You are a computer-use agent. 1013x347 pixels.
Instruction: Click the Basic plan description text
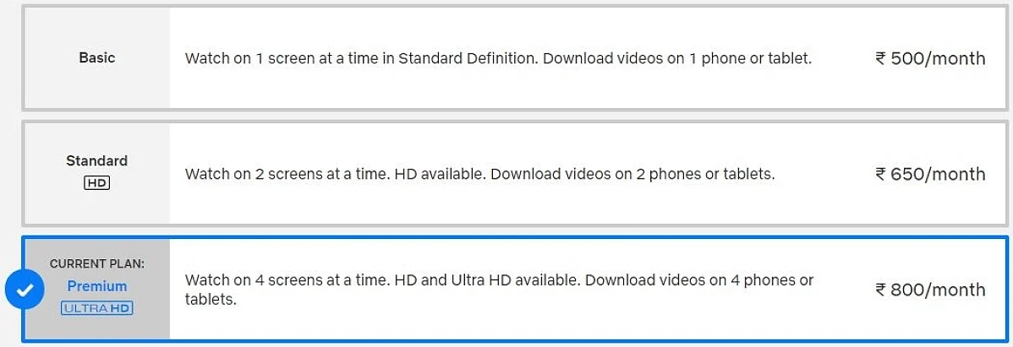pos(498,59)
